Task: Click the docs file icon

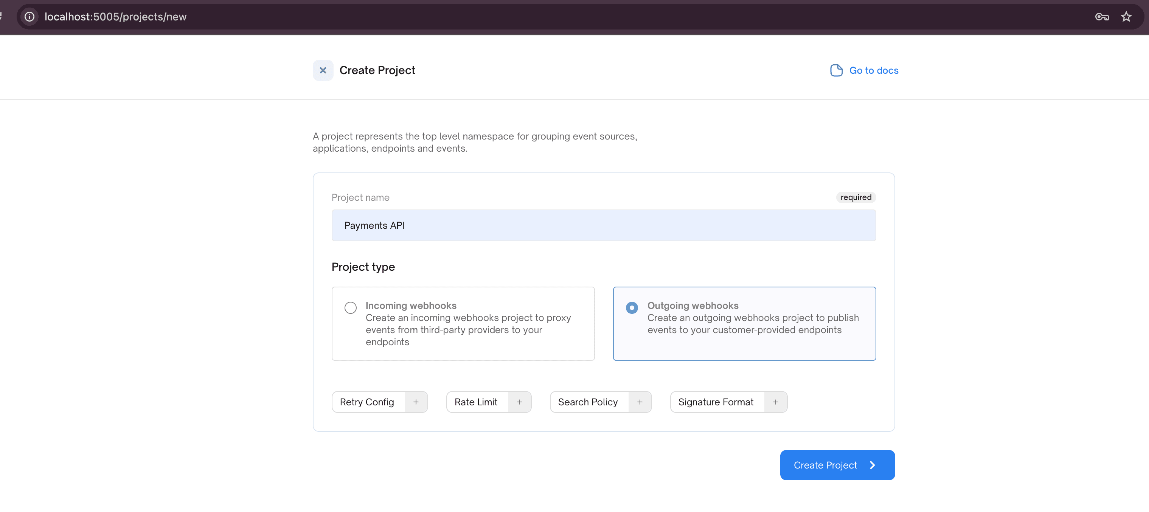Action: coord(836,70)
